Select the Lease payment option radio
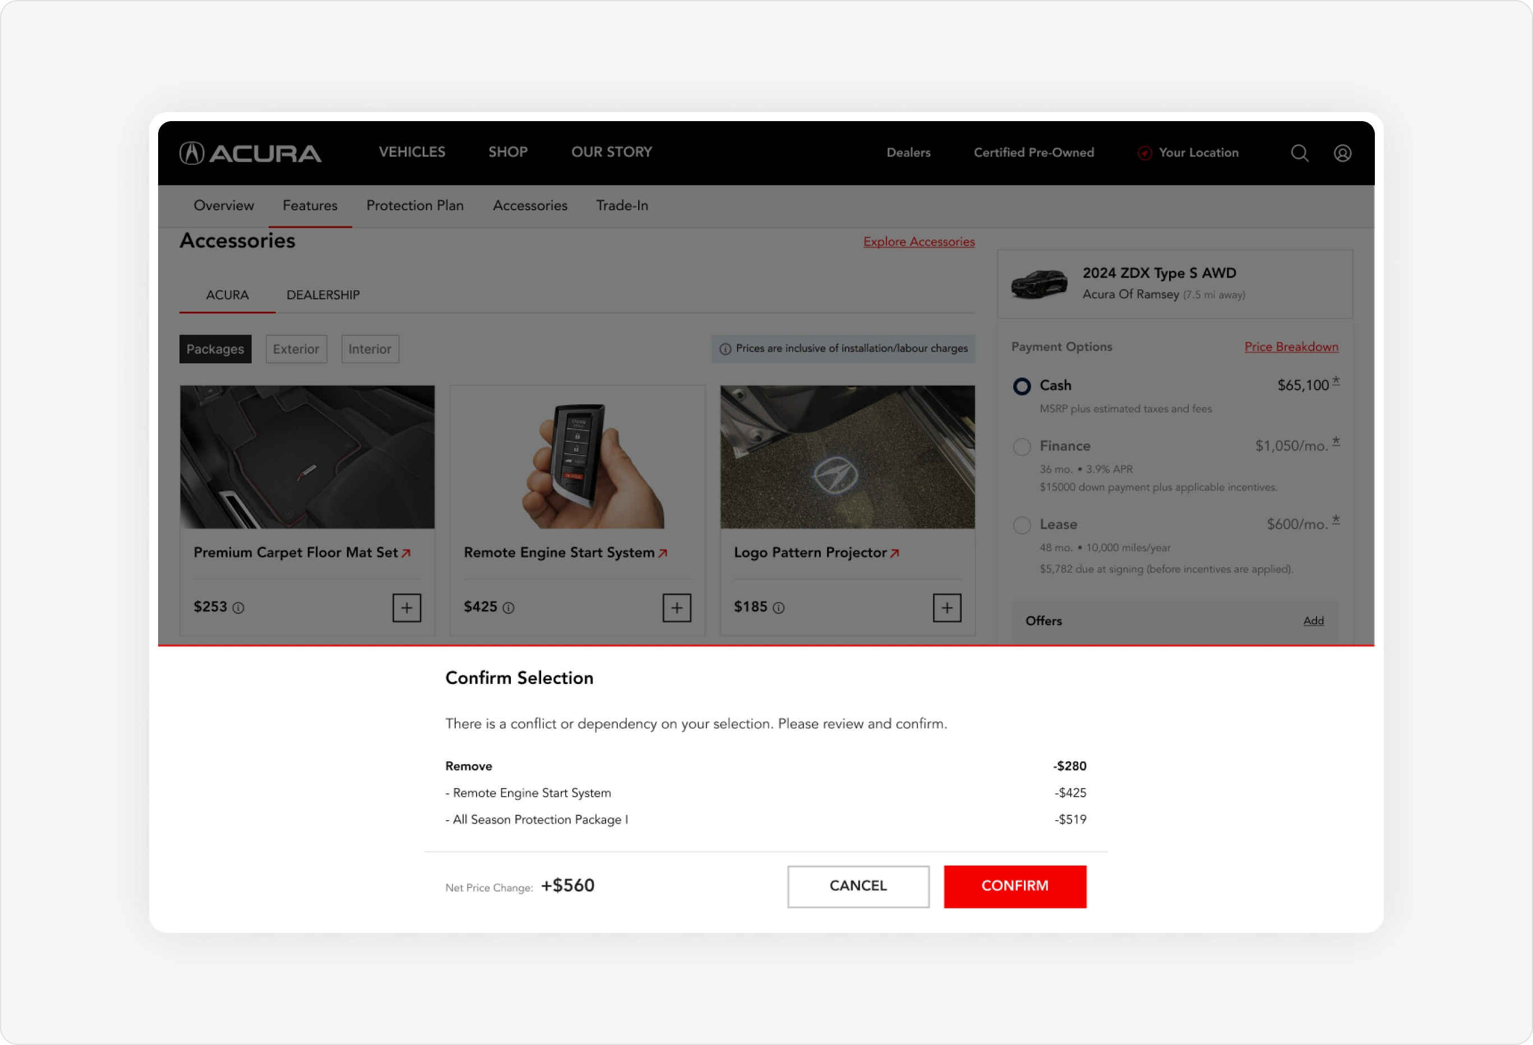The image size is (1533, 1045). [x=1022, y=526]
